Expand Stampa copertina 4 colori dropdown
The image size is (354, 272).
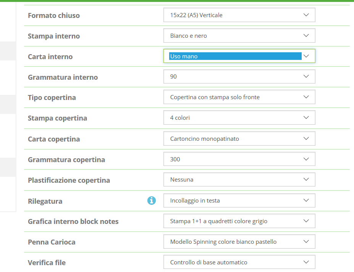239,118
